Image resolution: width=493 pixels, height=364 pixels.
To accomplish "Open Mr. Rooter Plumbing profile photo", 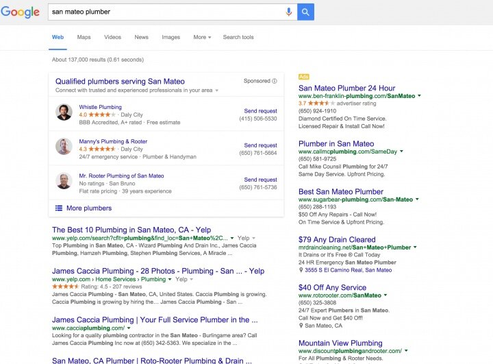I will point(64,181).
